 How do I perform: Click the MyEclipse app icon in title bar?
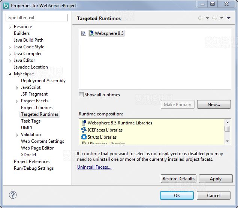(6, 6)
